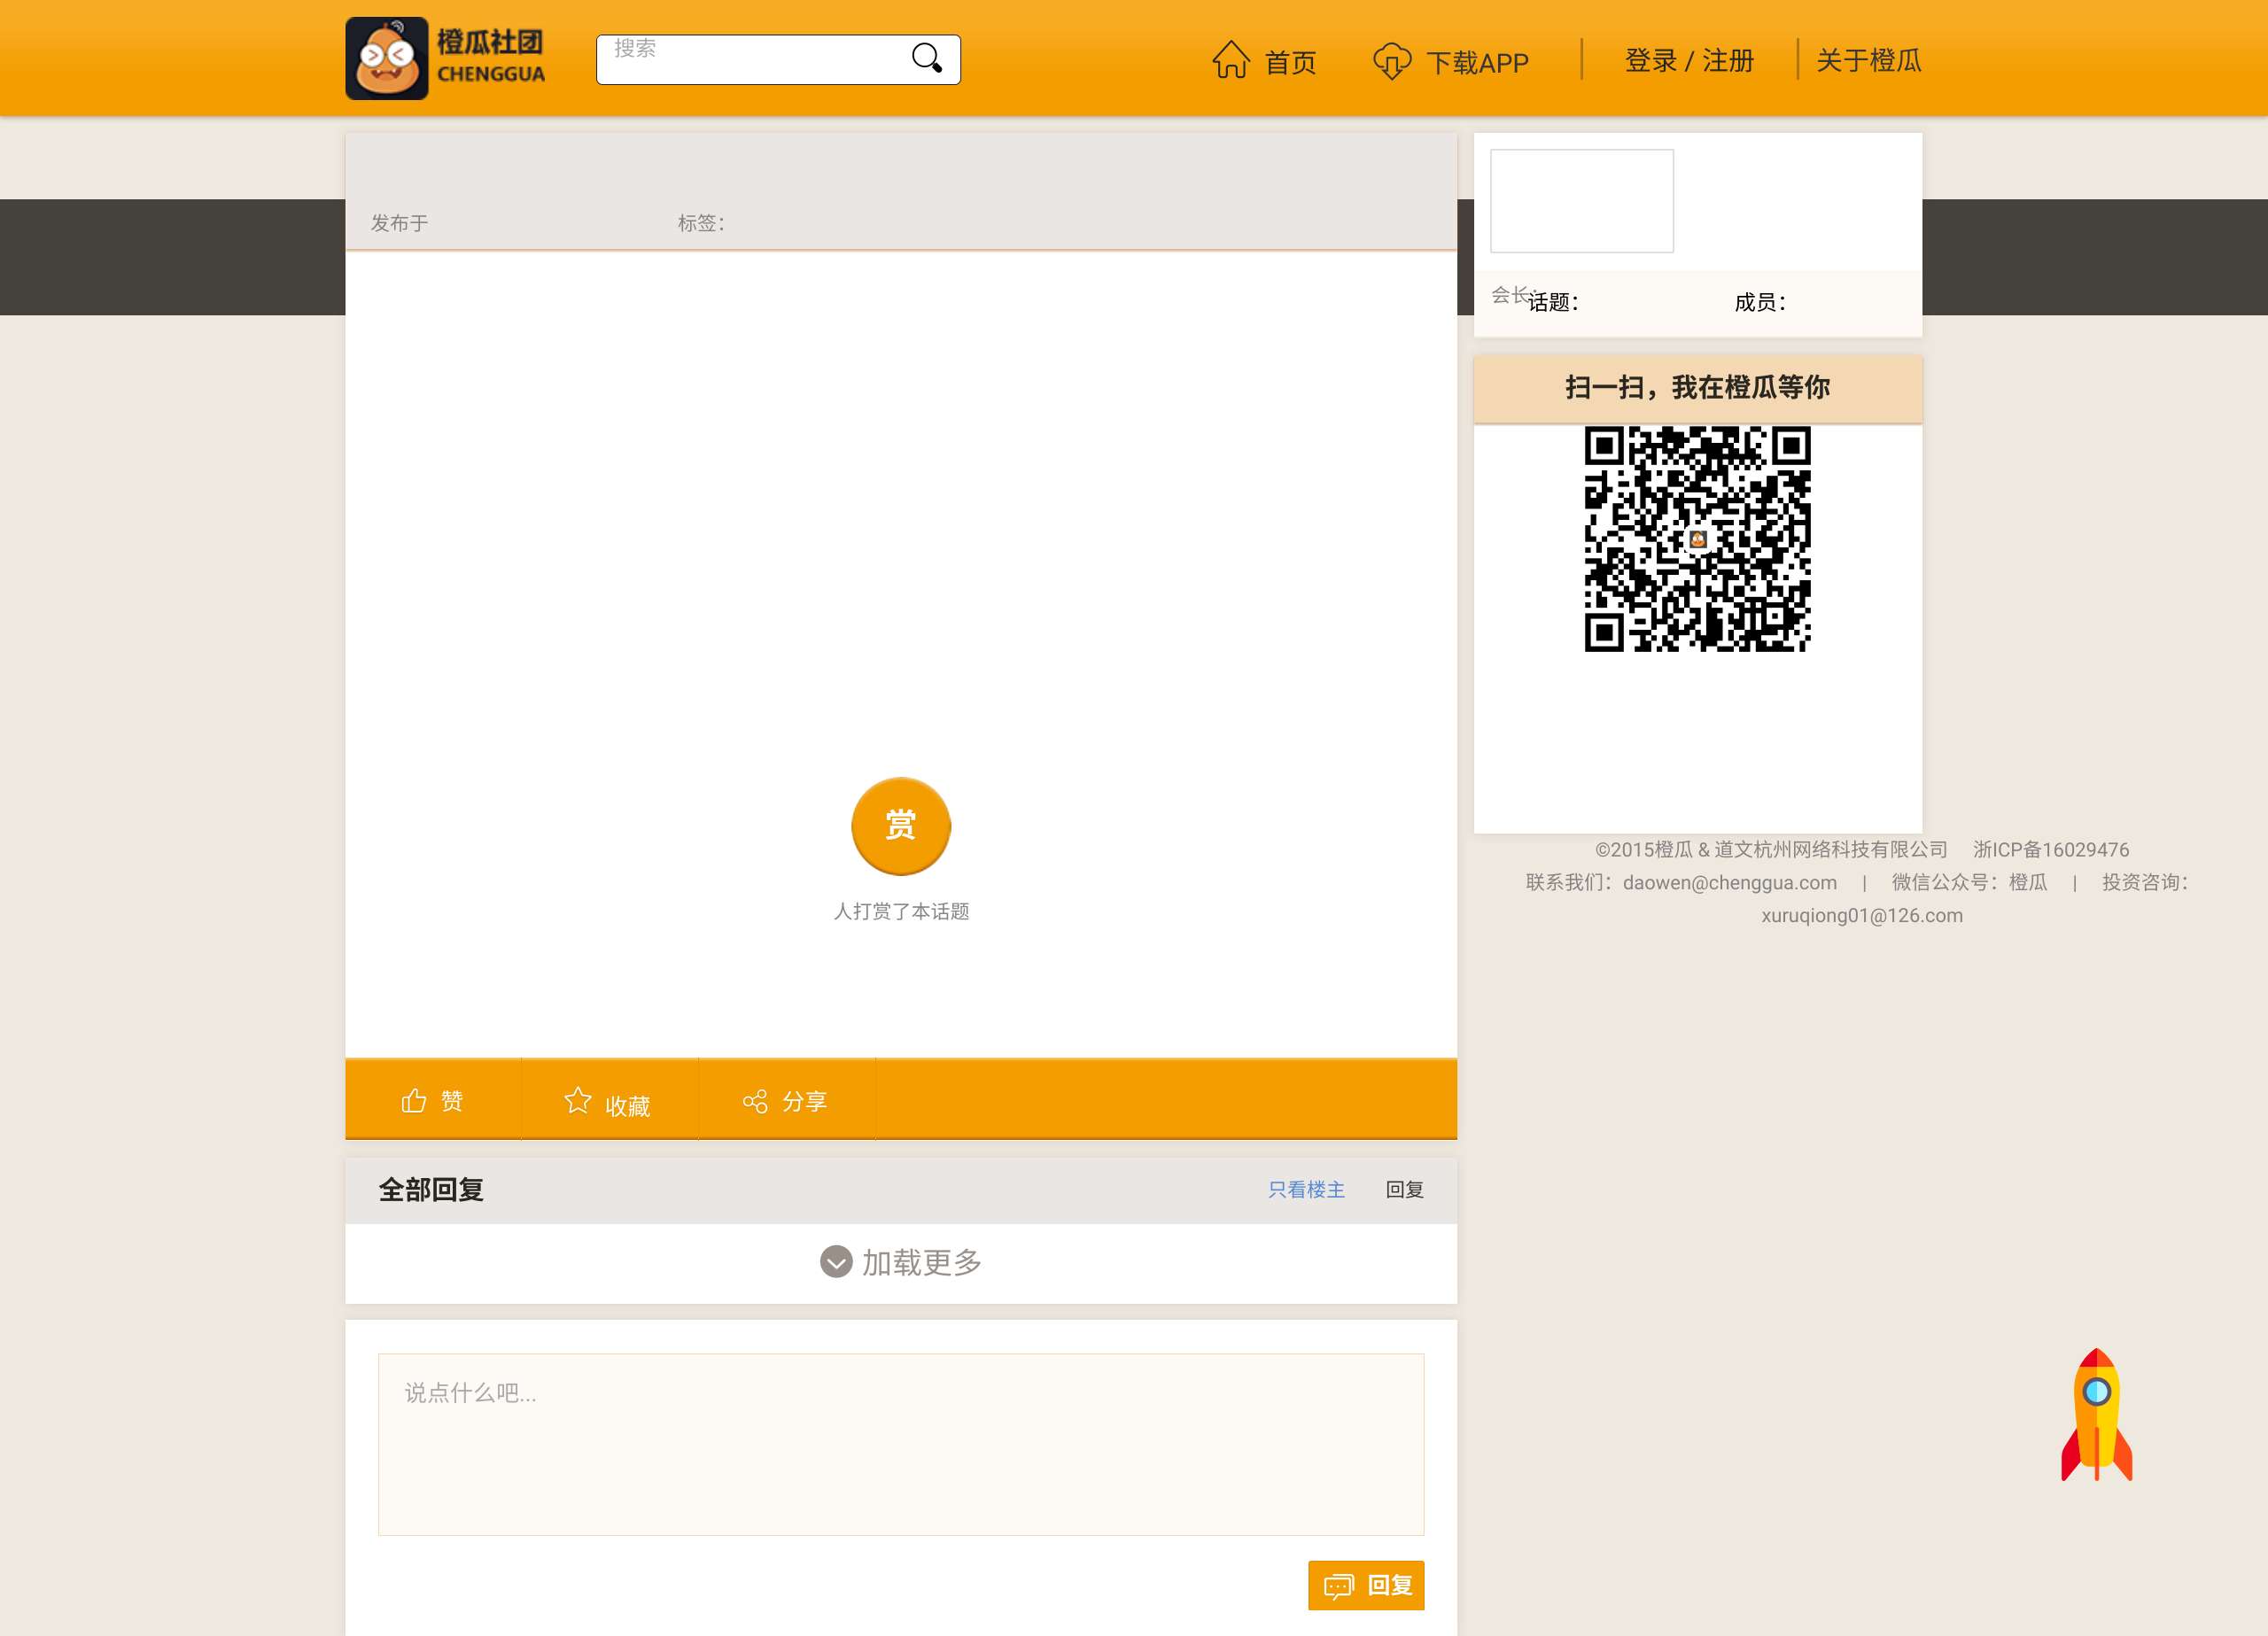Focus the 说点什么吧 comment box

(900, 1444)
